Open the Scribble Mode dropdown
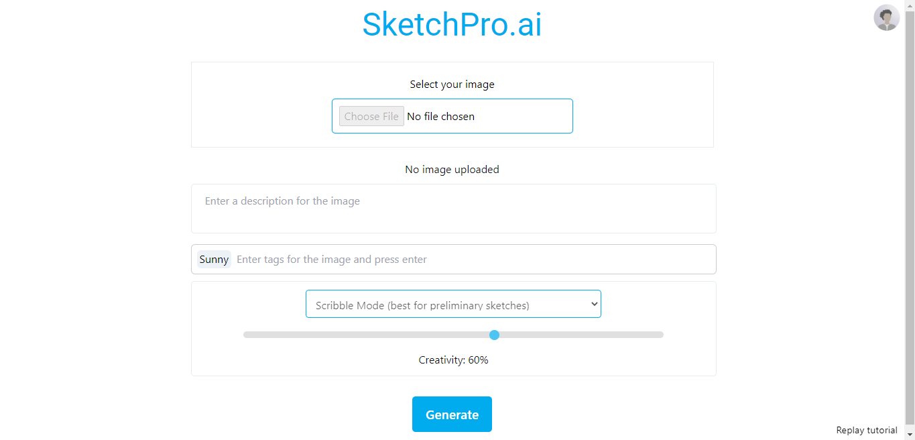 pyautogui.click(x=453, y=304)
